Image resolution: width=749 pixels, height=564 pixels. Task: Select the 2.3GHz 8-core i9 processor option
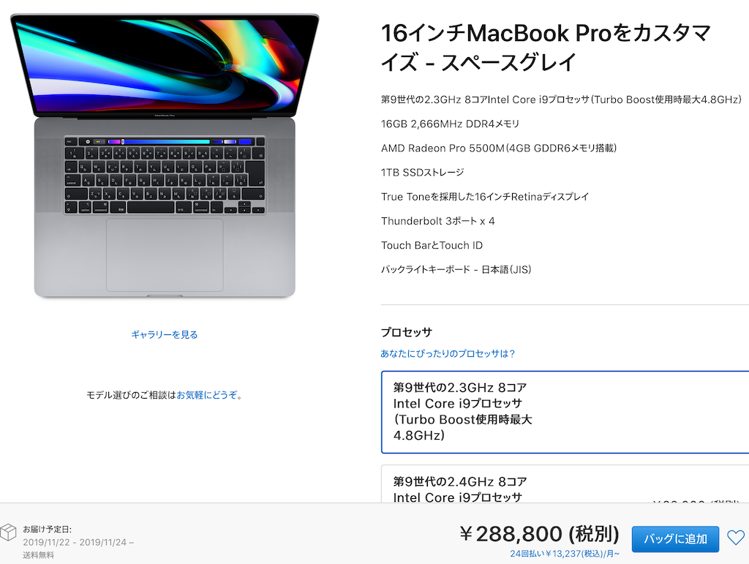click(x=565, y=412)
